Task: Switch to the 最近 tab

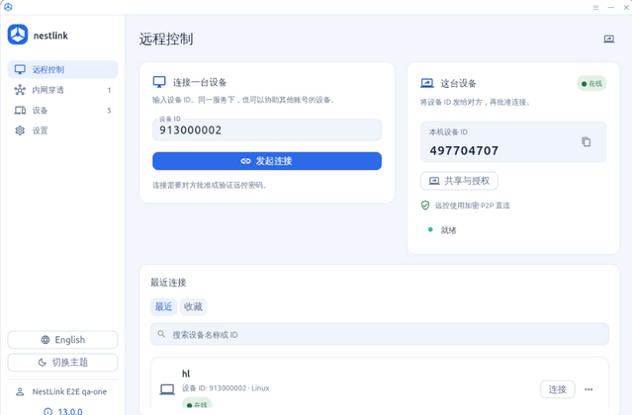Action: click(x=163, y=306)
